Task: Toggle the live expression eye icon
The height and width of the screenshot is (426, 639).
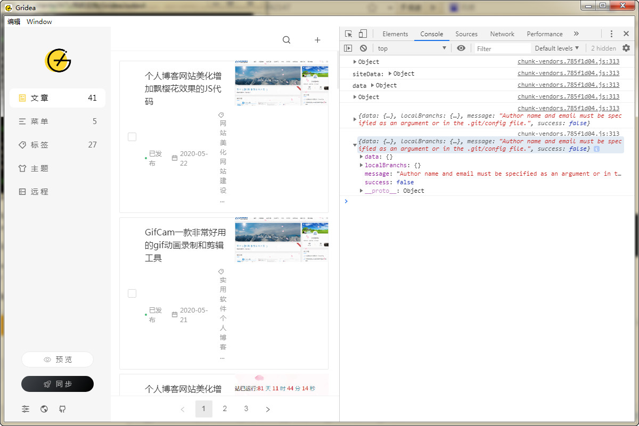Action: pyautogui.click(x=461, y=48)
